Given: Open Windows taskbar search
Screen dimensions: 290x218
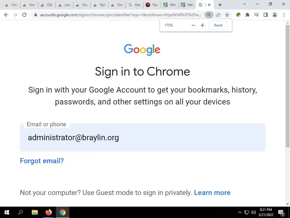Looking at the screenshot, I should 20,212.
